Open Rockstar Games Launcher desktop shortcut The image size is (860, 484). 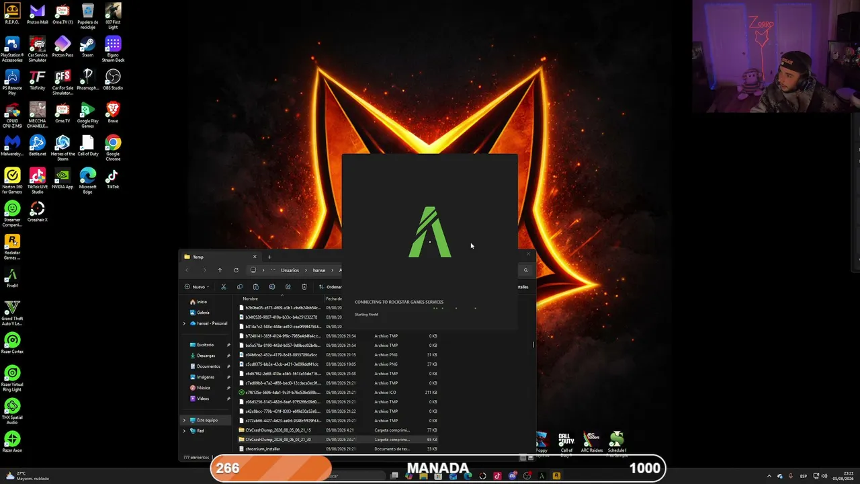point(12,247)
